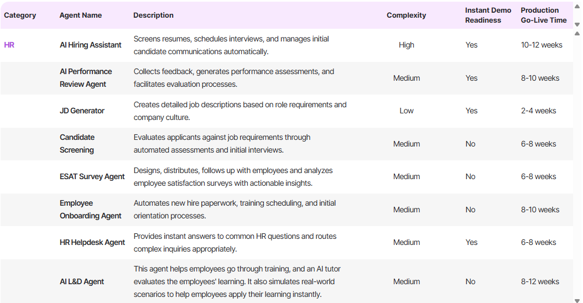Open the HR Helpdesk Agent entry
The width and height of the screenshot is (583, 303).
92,242
